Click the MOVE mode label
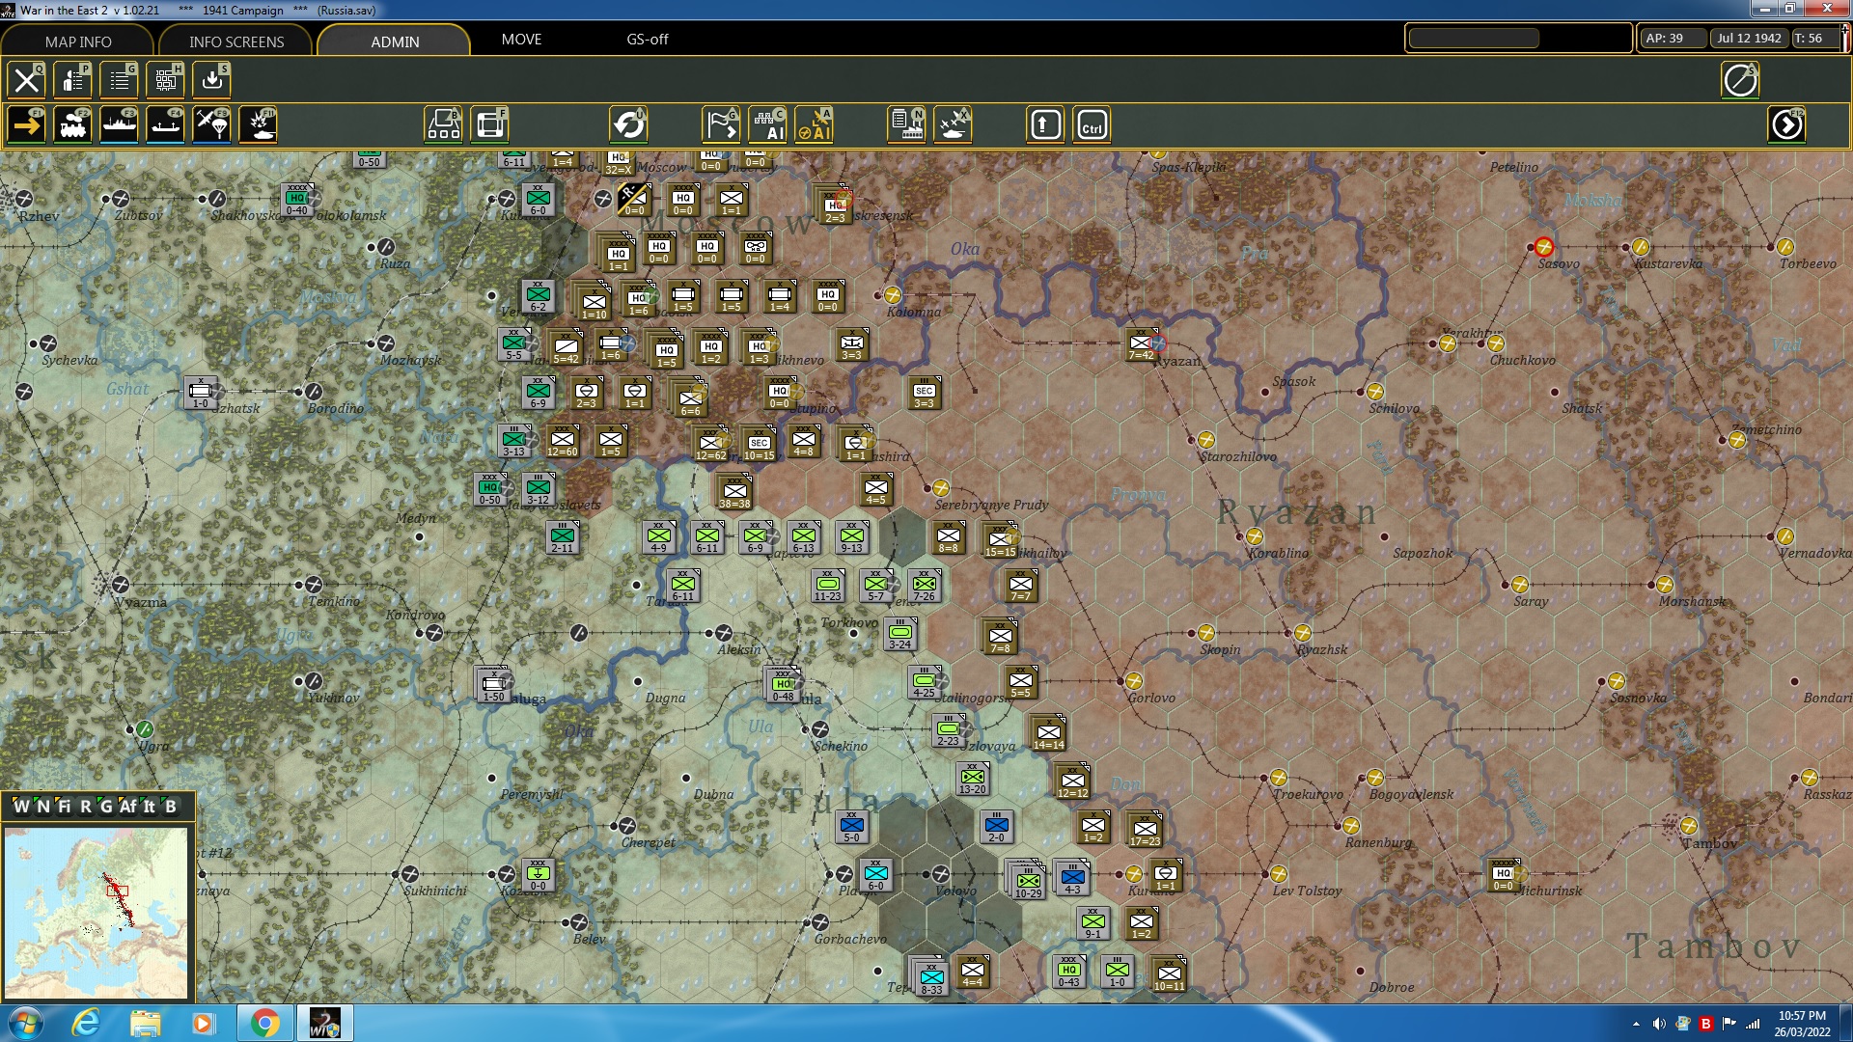The width and height of the screenshot is (1853, 1042). tap(522, 40)
